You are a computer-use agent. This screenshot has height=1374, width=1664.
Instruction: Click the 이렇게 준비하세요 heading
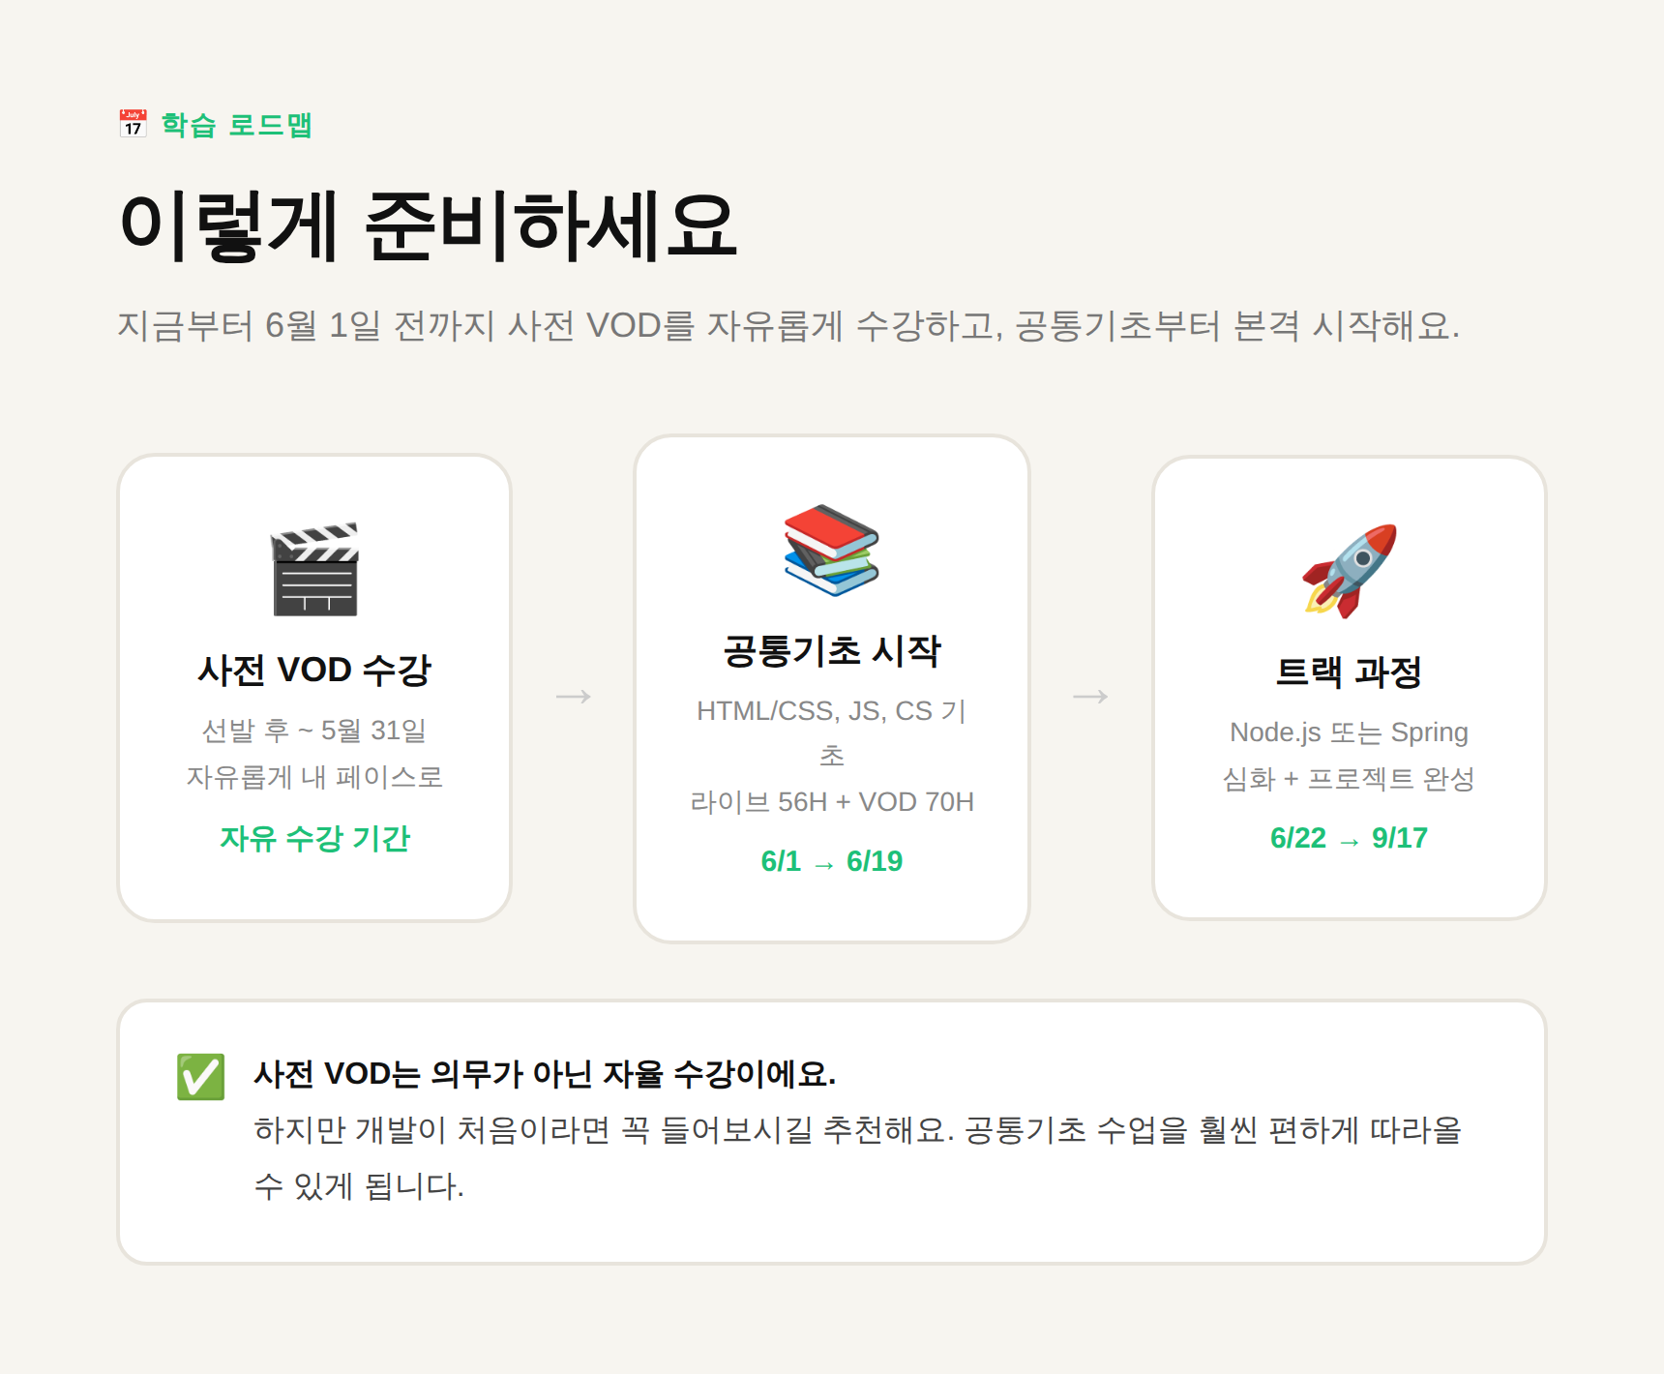(x=428, y=226)
